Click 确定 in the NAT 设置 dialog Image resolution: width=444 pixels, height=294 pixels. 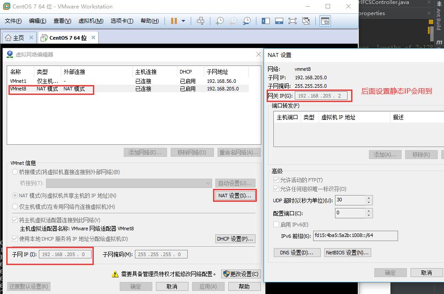pos(390,273)
